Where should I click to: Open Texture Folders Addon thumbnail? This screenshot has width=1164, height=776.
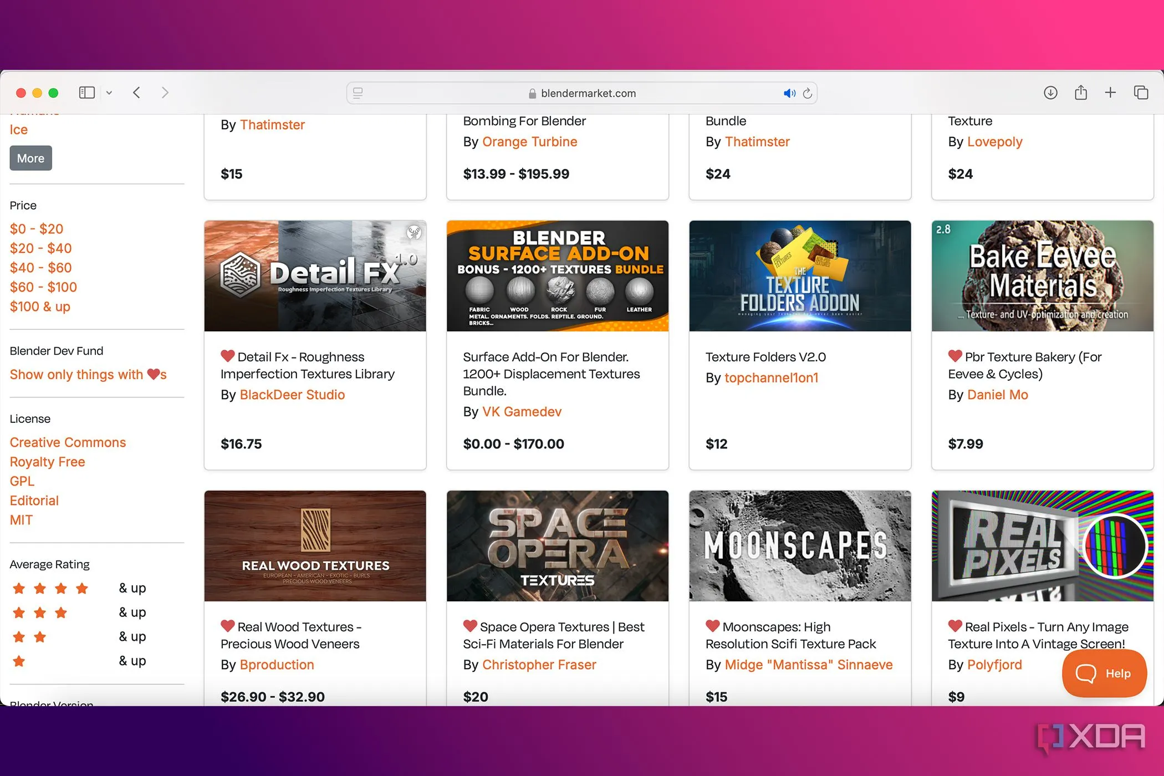(x=800, y=276)
